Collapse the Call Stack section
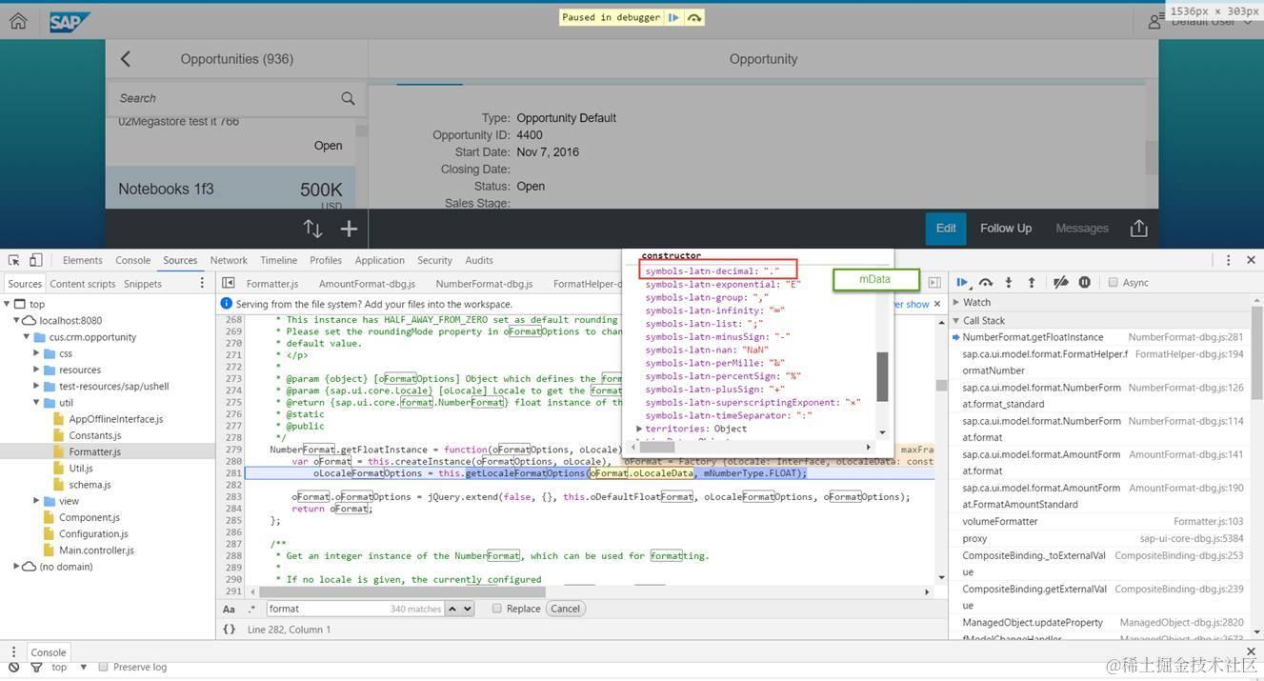This screenshot has height=681, width=1264. click(956, 321)
